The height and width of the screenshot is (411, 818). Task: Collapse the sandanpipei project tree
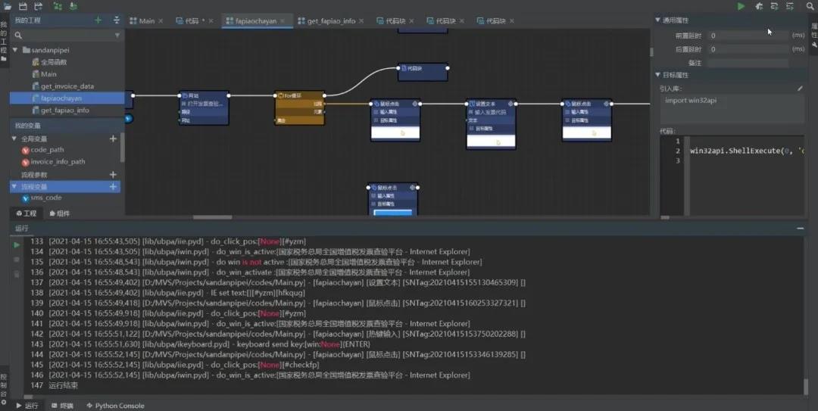coord(15,50)
